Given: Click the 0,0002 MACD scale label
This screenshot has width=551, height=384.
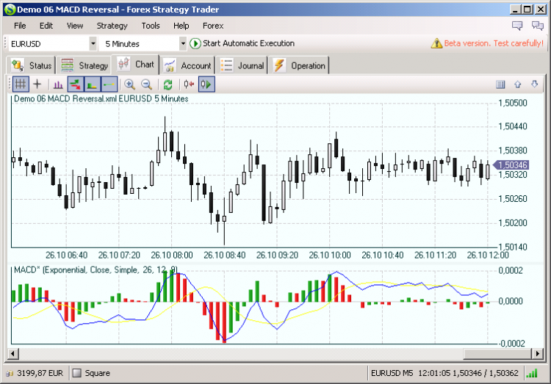Looking at the screenshot, I should point(511,270).
